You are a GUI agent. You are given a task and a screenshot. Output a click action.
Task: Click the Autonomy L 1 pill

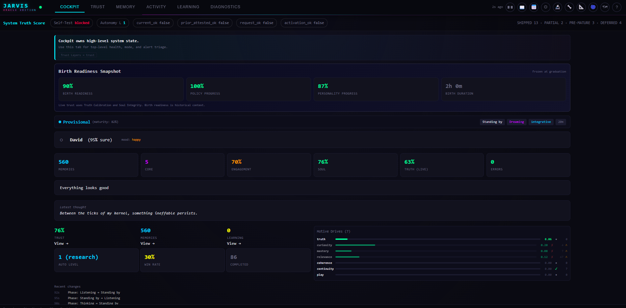(113, 23)
